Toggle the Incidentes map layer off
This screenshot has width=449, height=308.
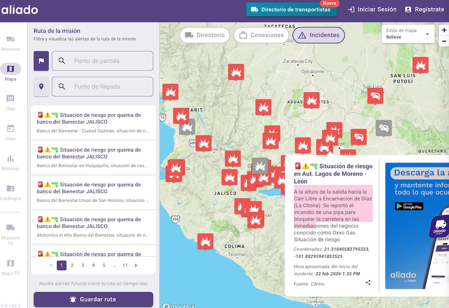[318, 35]
